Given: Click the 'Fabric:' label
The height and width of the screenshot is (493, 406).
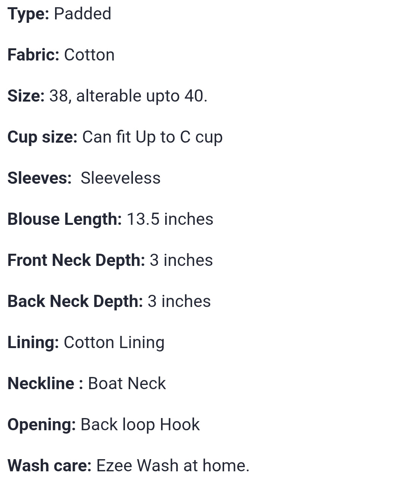Looking at the screenshot, I should [x=33, y=55].
